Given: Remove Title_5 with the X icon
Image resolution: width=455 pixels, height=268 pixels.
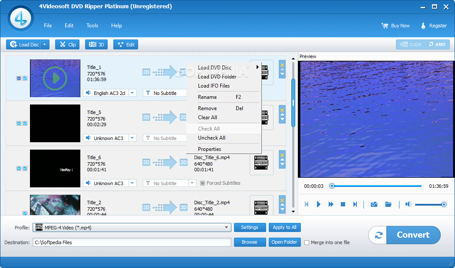Looking at the screenshot, I should pyautogui.click(x=282, y=110).
